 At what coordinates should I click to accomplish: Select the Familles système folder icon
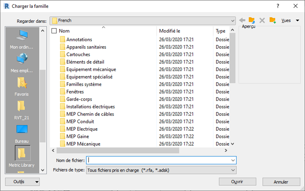(62, 84)
